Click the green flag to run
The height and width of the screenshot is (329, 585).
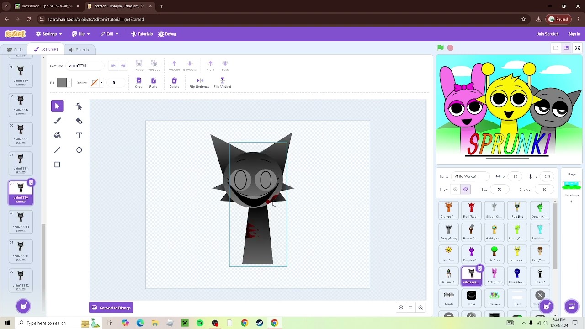pos(441,48)
